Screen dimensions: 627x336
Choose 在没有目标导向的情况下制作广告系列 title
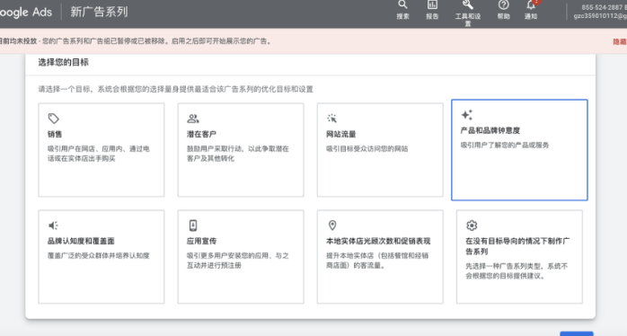click(517, 246)
